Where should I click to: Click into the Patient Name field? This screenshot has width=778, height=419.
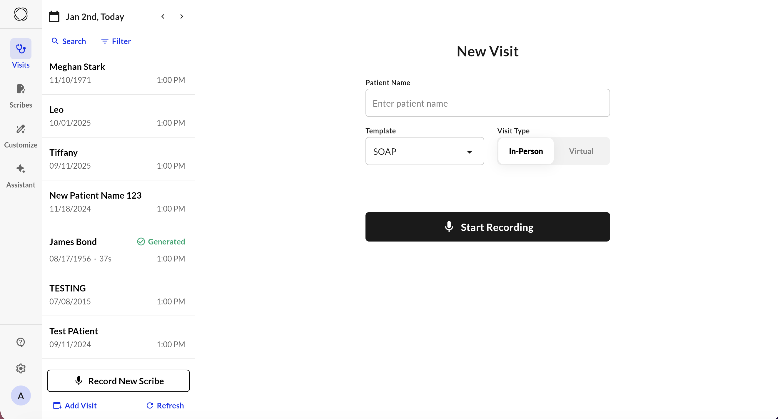tap(487, 103)
